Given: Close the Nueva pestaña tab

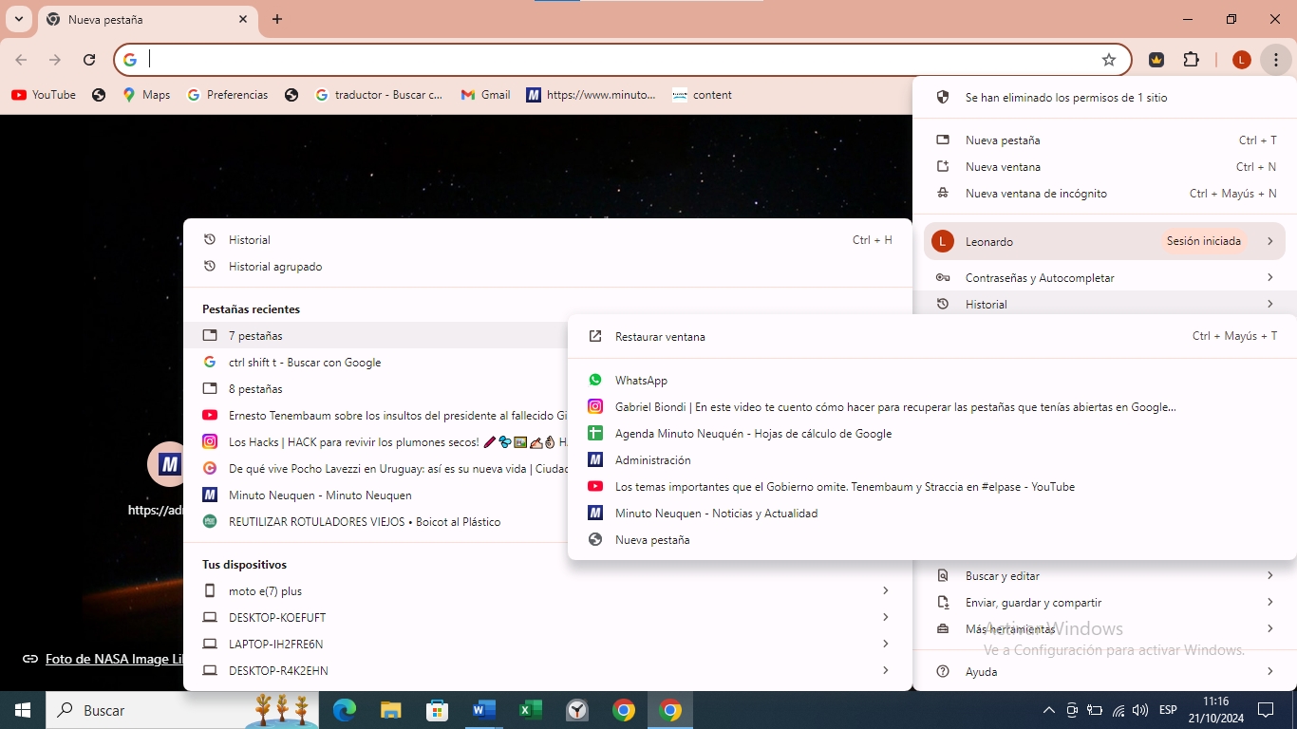Looking at the screenshot, I should tap(243, 19).
